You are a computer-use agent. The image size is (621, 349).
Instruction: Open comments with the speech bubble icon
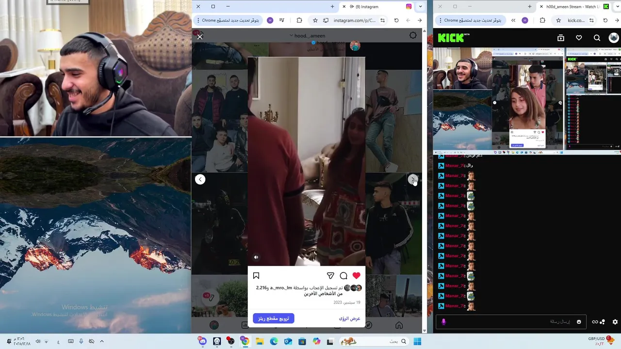pos(343,276)
